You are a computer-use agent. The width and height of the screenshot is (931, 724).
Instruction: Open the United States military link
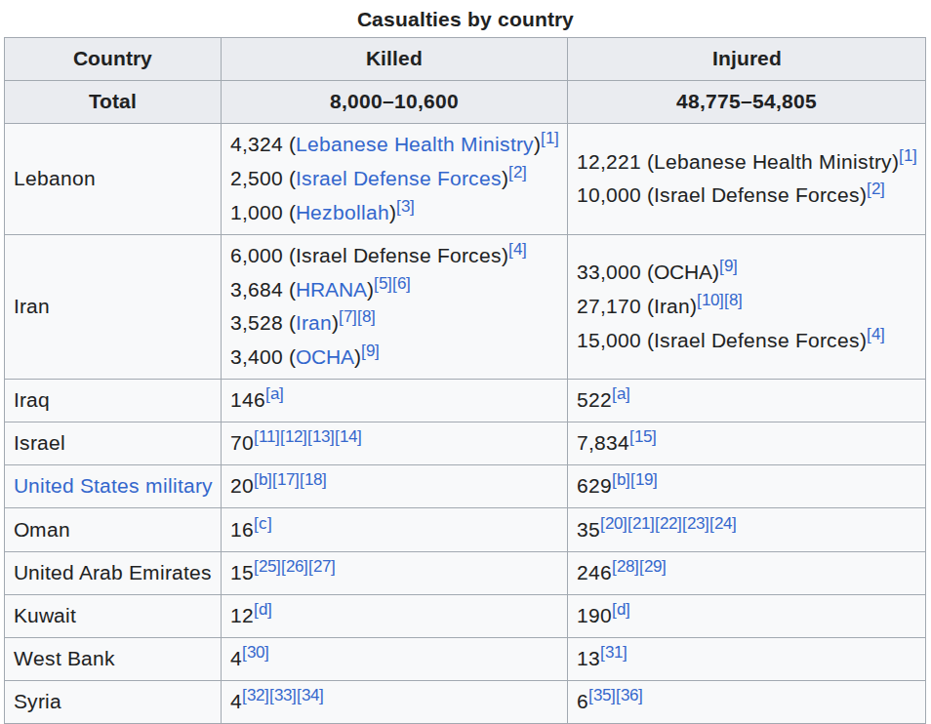click(x=113, y=486)
